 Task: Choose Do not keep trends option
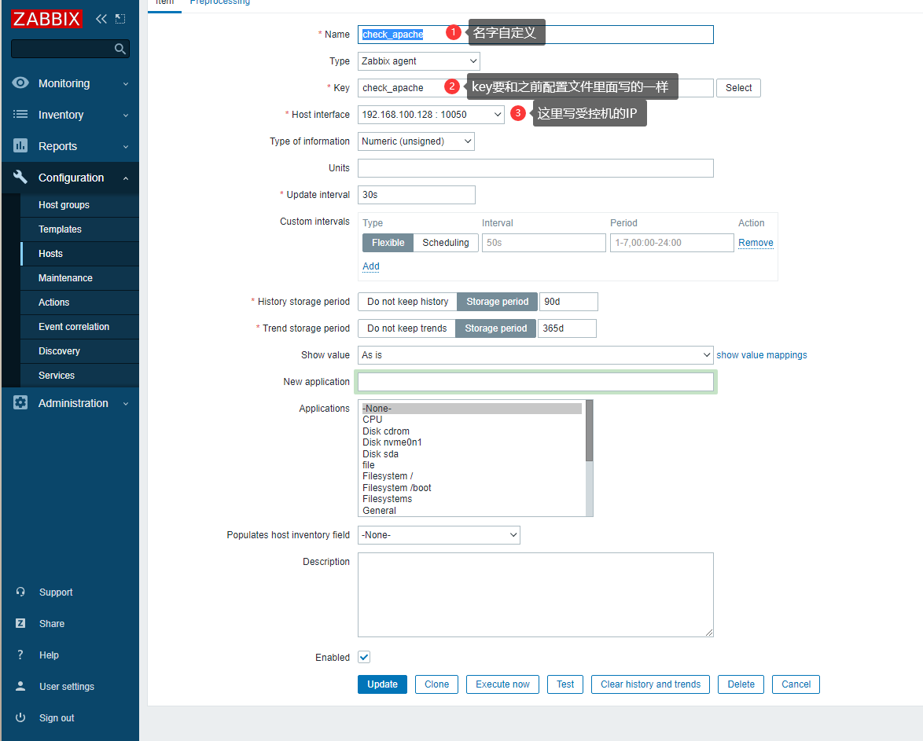coord(406,328)
